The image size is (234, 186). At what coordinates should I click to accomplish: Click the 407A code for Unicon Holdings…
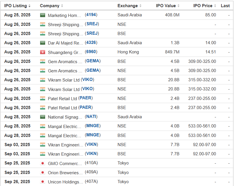pos(91,181)
